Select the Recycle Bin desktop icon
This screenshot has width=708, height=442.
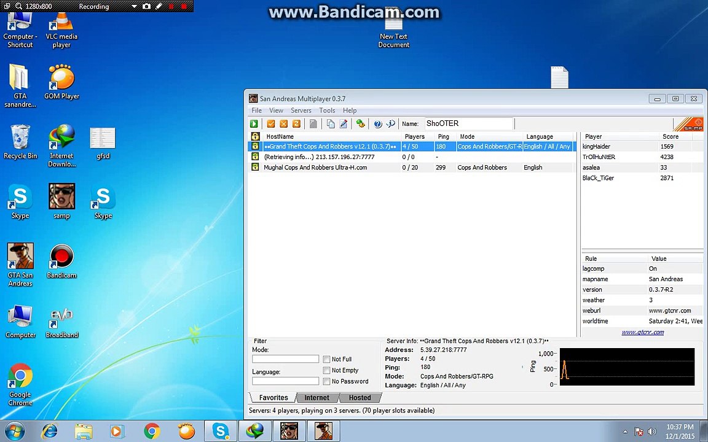coord(20,142)
